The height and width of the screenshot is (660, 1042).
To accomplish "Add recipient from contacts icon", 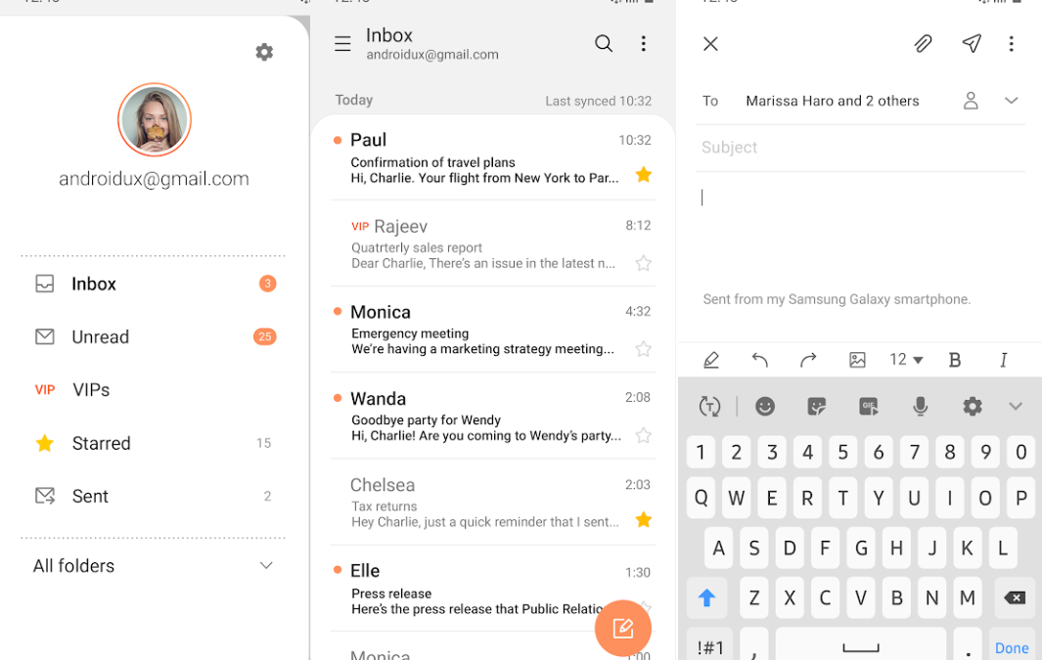I will (x=971, y=101).
